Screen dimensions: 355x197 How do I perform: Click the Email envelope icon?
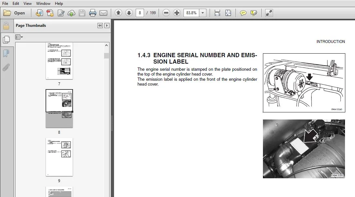(x=103, y=13)
